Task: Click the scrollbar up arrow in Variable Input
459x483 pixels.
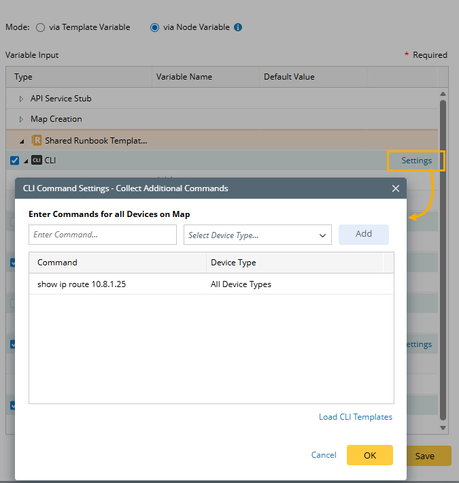Action: [443, 94]
